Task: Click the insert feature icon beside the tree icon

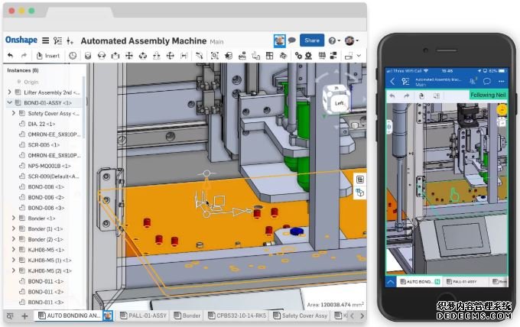Action: (x=70, y=40)
